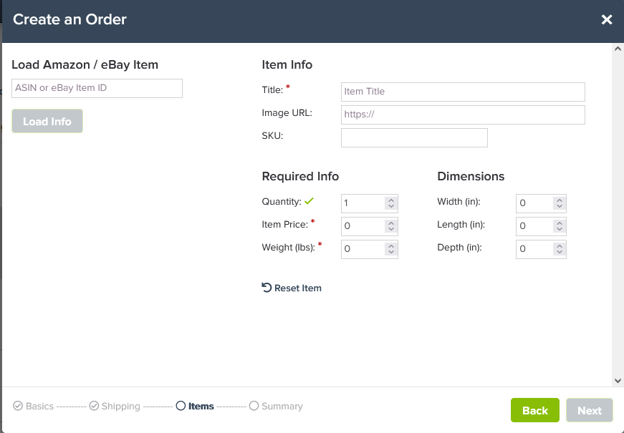Image resolution: width=624 pixels, height=433 pixels.
Task: Increment Depth with up arrow
Action: tap(560, 246)
